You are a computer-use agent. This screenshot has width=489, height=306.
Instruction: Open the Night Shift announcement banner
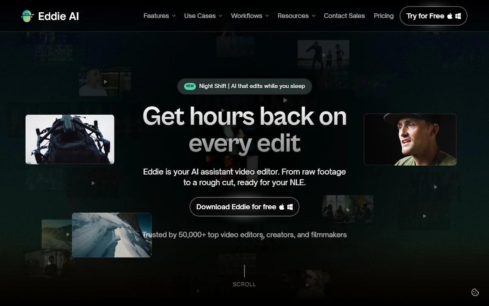click(x=244, y=86)
